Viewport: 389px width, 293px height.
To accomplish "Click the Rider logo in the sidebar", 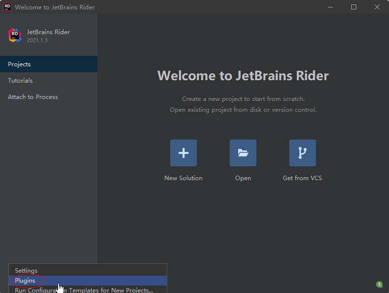I will 15,36.
